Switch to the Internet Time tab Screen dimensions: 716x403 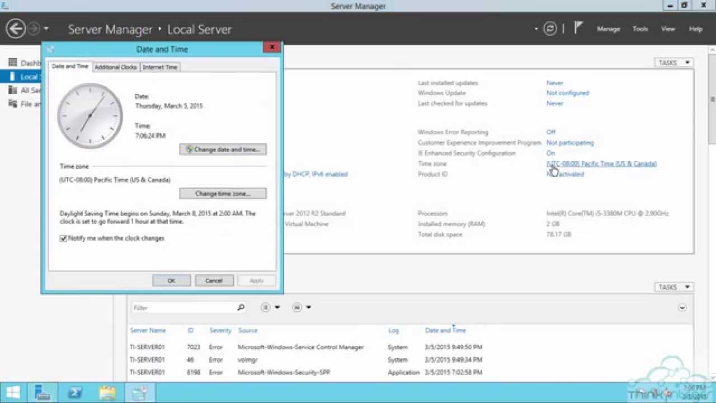point(160,67)
